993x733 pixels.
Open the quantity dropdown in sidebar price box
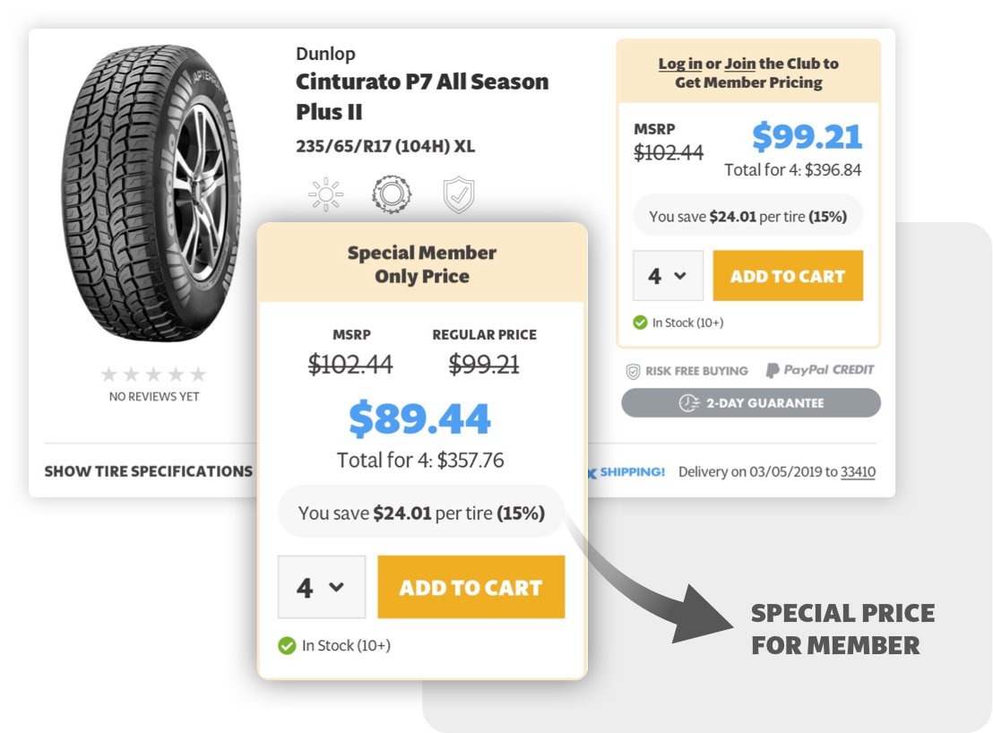coord(668,276)
